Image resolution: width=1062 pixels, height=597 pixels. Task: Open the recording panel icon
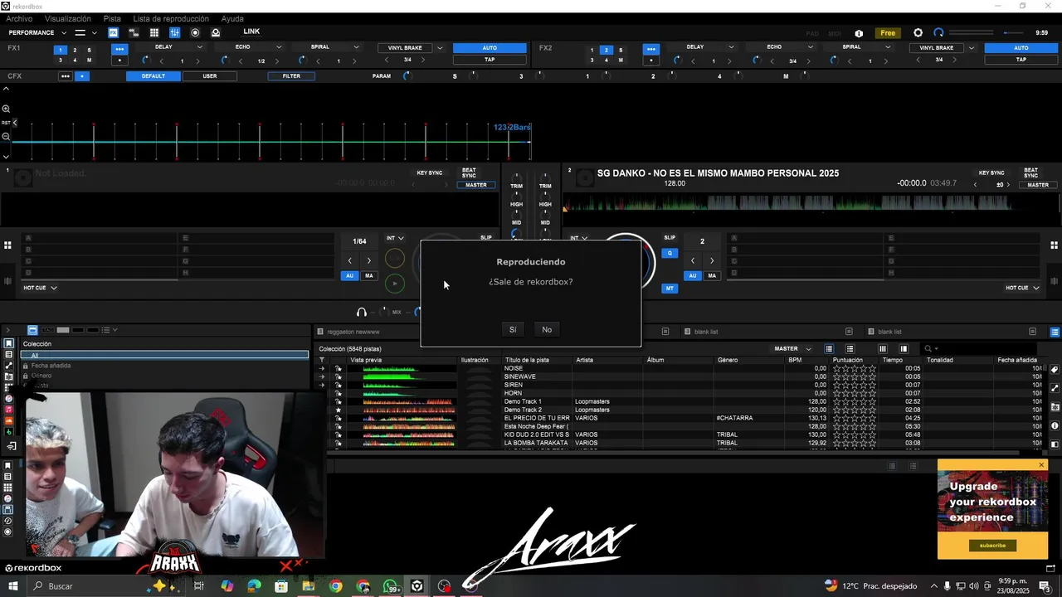(x=195, y=32)
